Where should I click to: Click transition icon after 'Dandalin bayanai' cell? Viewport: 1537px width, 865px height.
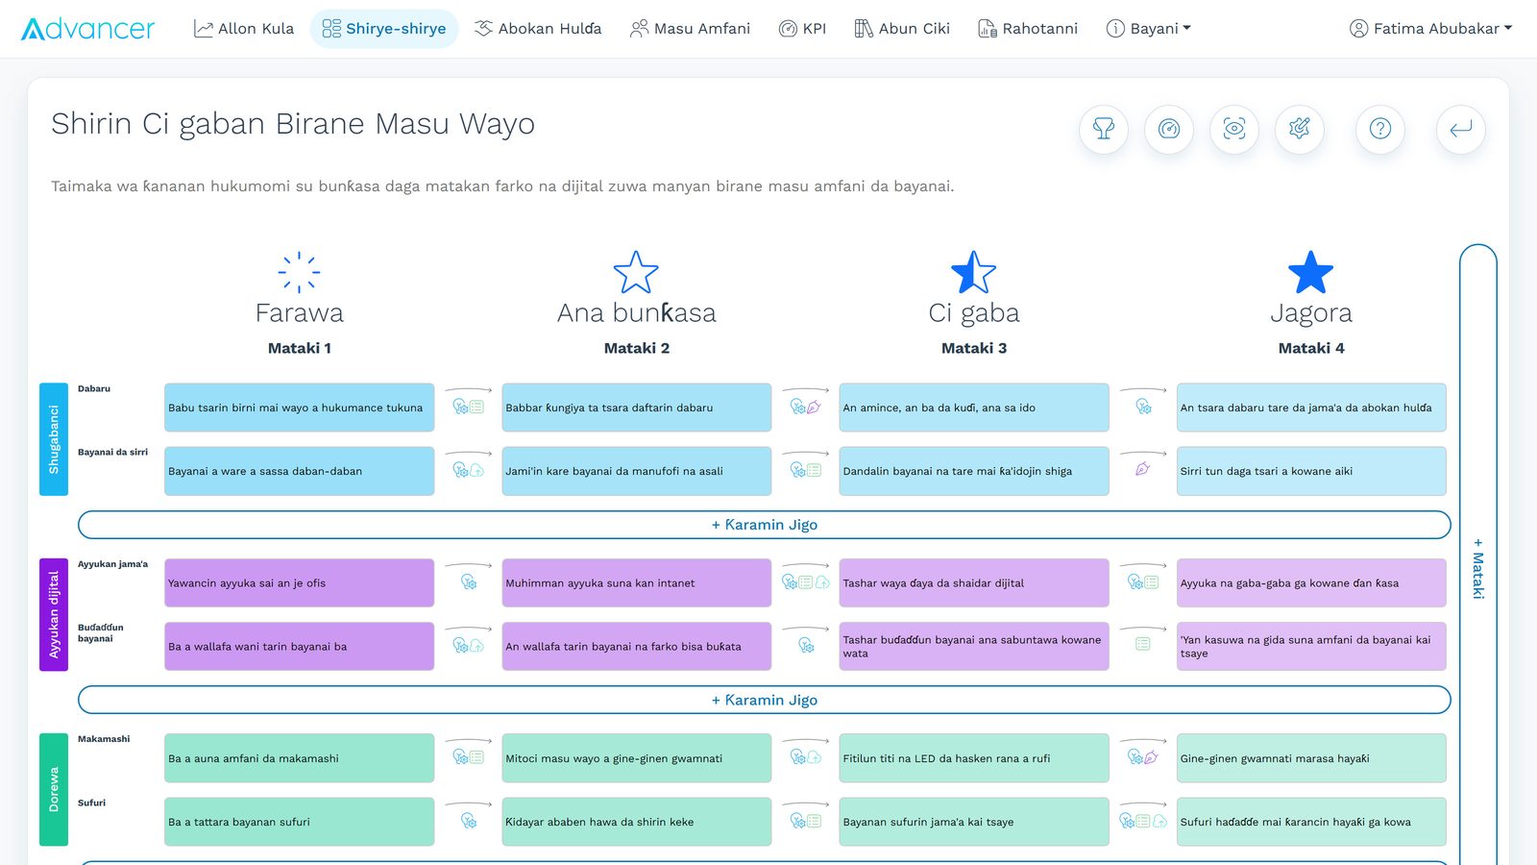(x=1143, y=470)
